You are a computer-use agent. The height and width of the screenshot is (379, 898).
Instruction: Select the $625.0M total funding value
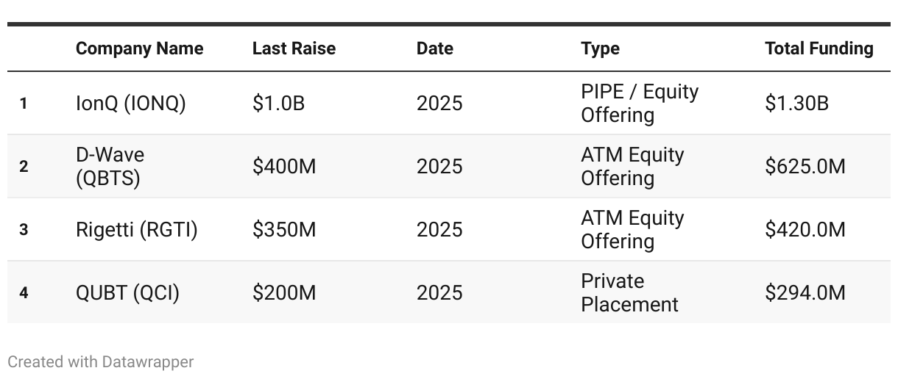click(805, 167)
